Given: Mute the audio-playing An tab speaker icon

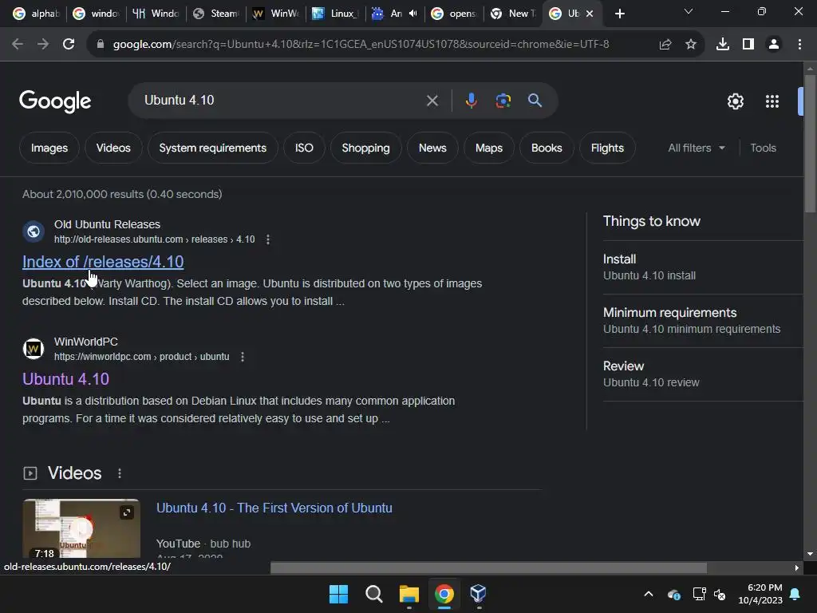Looking at the screenshot, I should [413, 14].
